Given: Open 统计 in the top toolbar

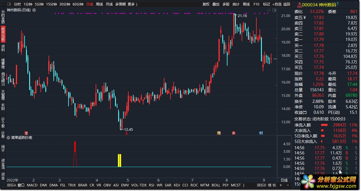Looking at the screenshot, I should [x=236, y=4].
